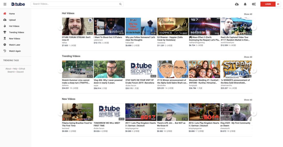This screenshot has height=147, width=283.
Task: Open the Steemit footer link
Action: (11, 72)
